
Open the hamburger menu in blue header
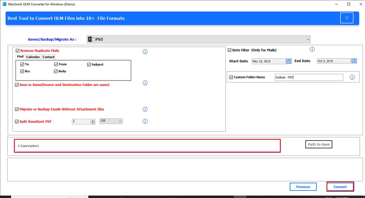click(x=346, y=18)
